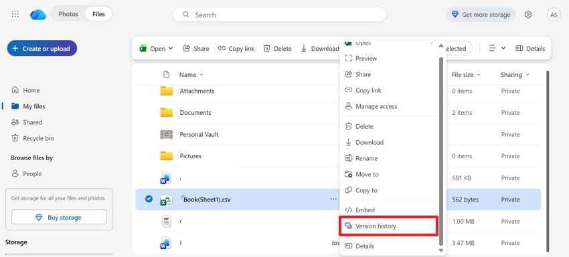This screenshot has width=569, height=257.
Task: Open the Details pane from toolbar
Action: [530, 49]
